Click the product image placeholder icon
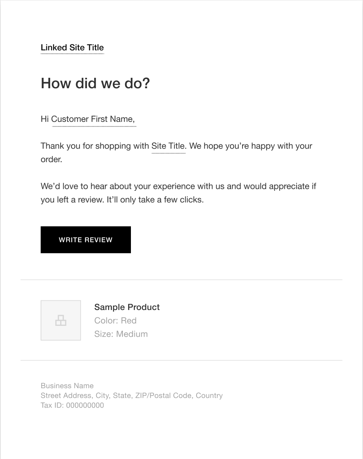 [x=61, y=320]
